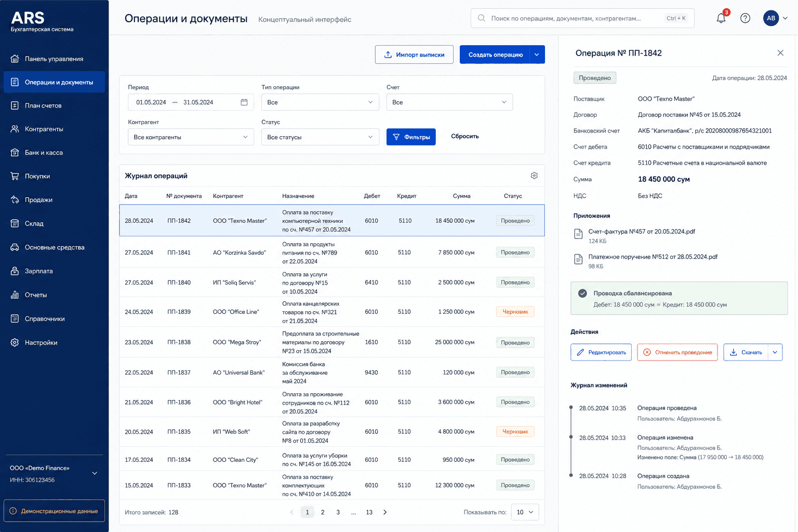Click the search field for operations
798x532 pixels.
[x=582, y=18]
